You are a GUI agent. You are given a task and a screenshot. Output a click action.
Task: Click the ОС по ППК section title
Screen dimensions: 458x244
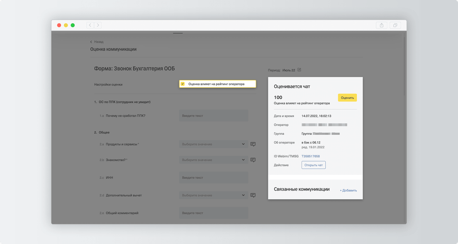(122, 102)
